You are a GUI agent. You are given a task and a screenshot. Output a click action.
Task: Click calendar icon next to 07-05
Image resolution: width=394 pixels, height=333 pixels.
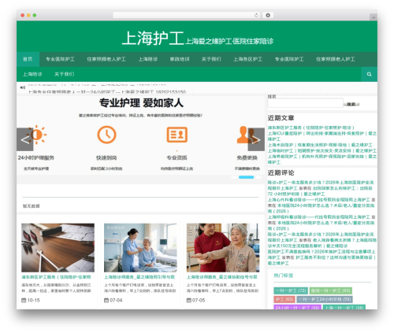[x=188, y=300]
